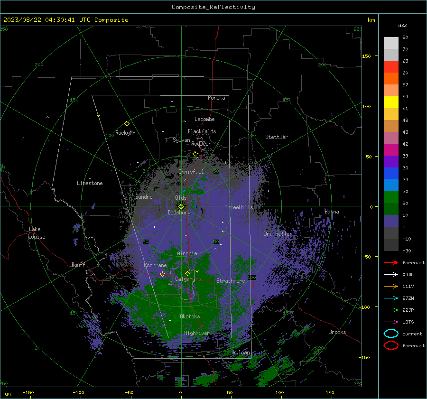Select the orange 57-60 dBZ swatch

(x=391, y=78)
